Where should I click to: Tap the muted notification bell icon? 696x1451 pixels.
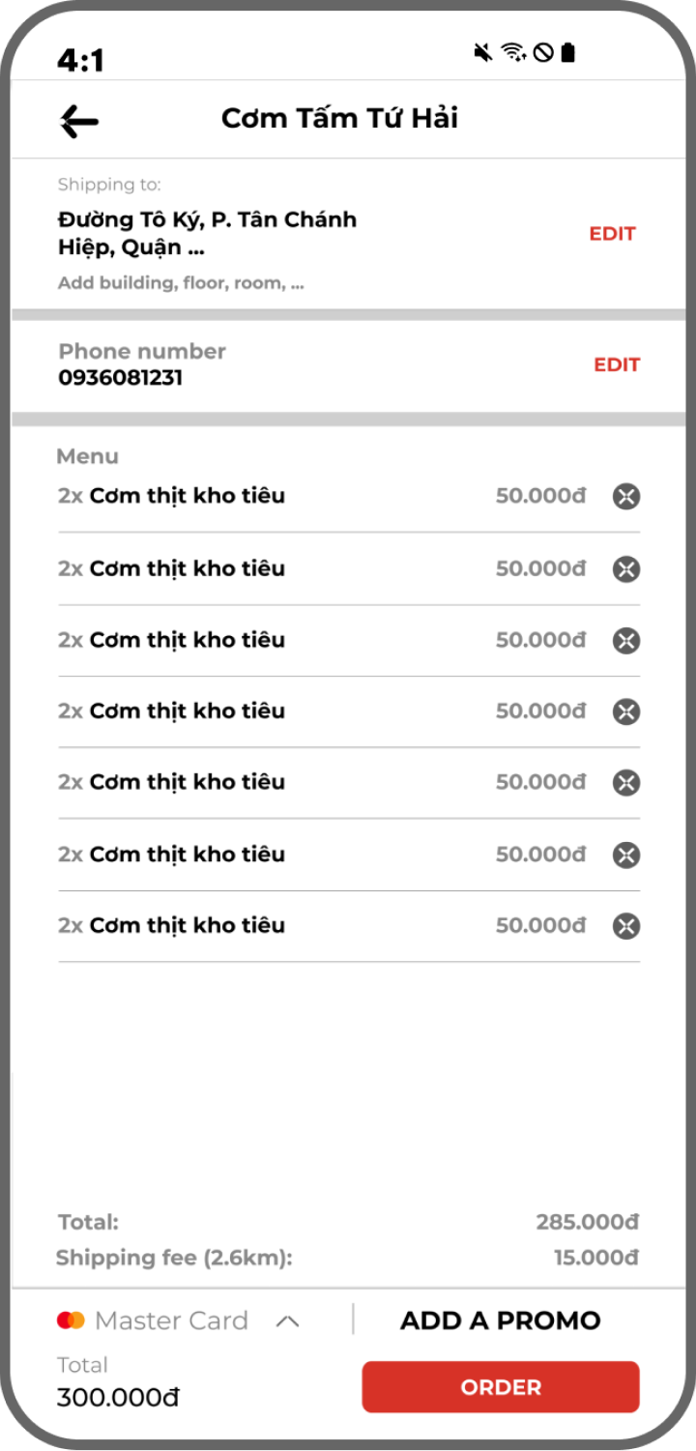coord(483,52)
